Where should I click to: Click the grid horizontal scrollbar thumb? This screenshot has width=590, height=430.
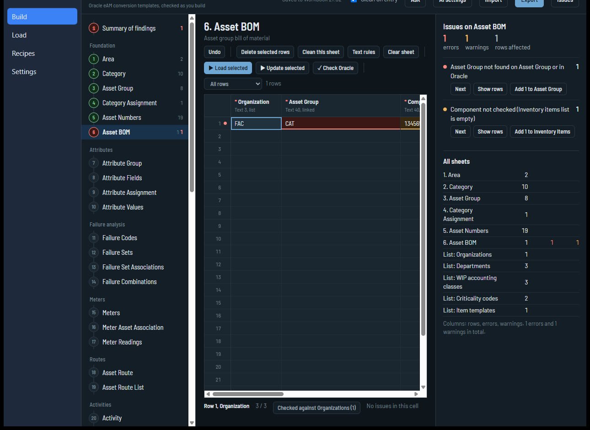coord(248,394)
